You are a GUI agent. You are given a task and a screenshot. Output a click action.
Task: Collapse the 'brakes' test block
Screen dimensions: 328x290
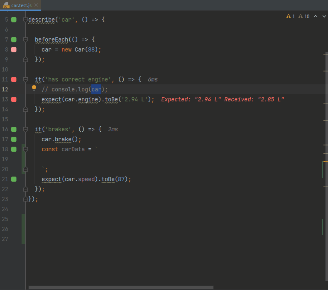coord(25,129)
